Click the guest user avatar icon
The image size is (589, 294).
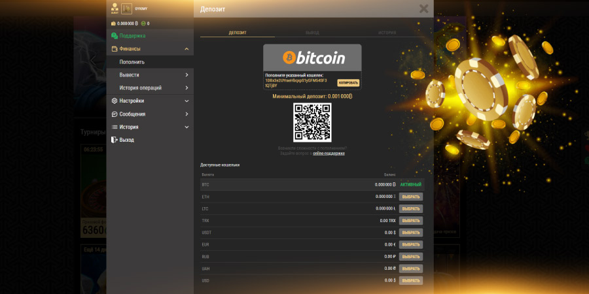[115, 8]
